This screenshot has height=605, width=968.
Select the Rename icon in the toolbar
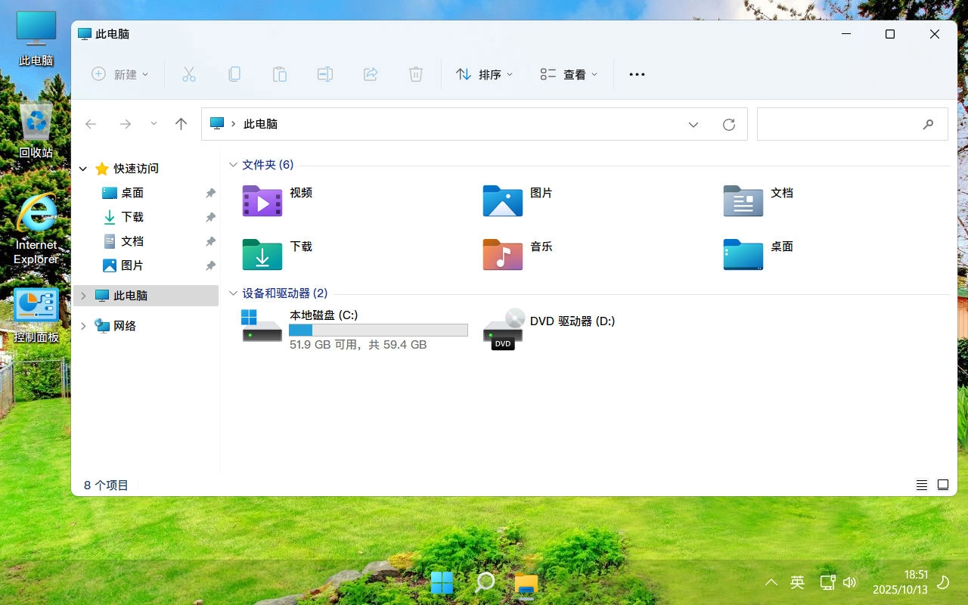[325, 73]
